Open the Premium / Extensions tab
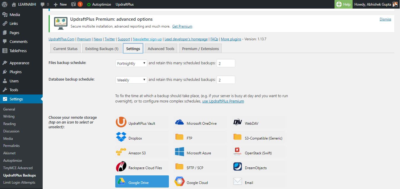The image size is (400, 189). click(200, 49)
